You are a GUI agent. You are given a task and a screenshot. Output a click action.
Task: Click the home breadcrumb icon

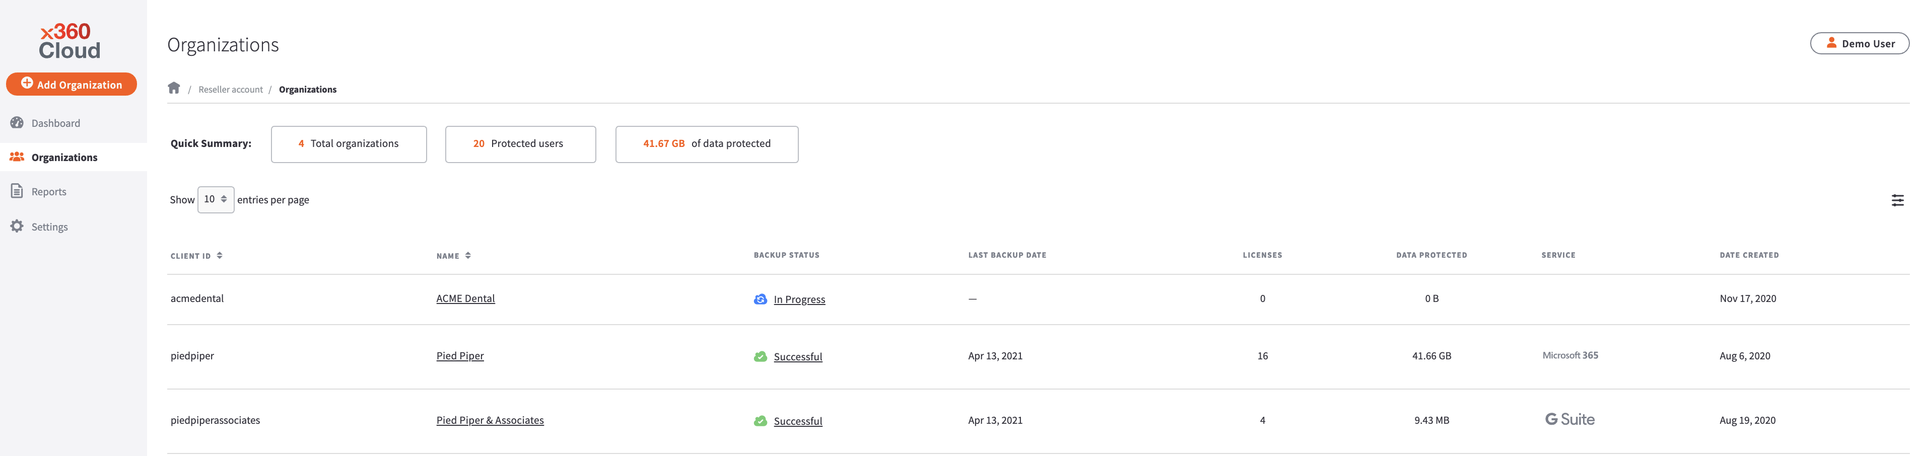(174, 87)
